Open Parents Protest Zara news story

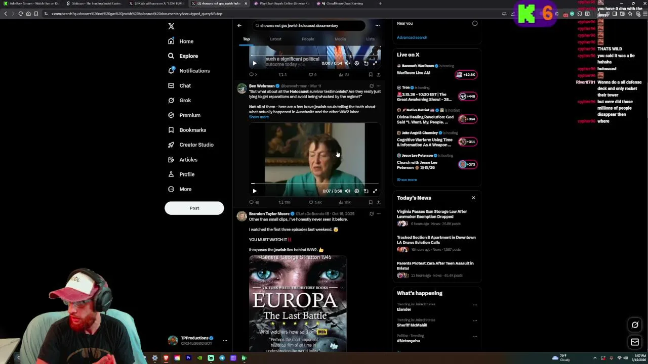(436, 269)
